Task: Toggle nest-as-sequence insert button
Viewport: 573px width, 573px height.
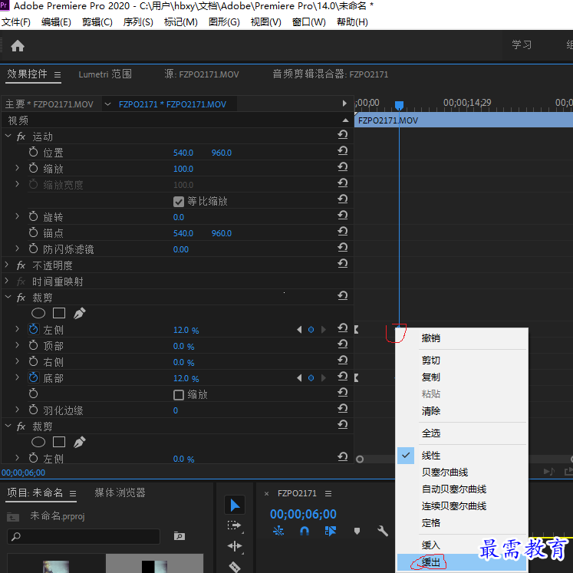Action: click(278, 531)
